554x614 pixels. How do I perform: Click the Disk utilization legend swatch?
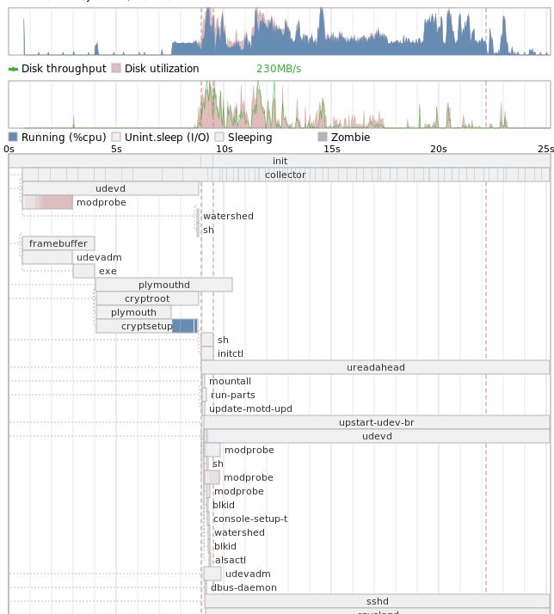[116, 69]
